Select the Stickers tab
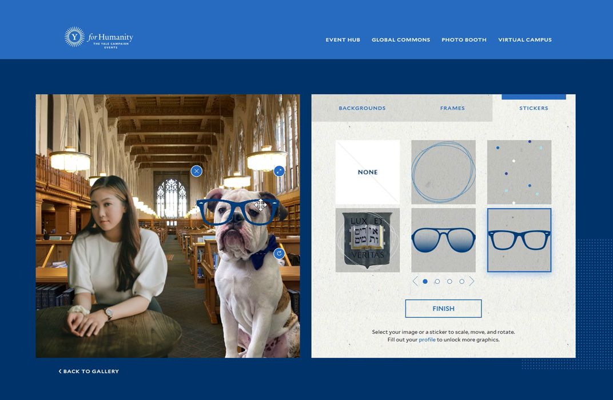The height and width of the screenshot is (400, 613). [x=534, y=108]
